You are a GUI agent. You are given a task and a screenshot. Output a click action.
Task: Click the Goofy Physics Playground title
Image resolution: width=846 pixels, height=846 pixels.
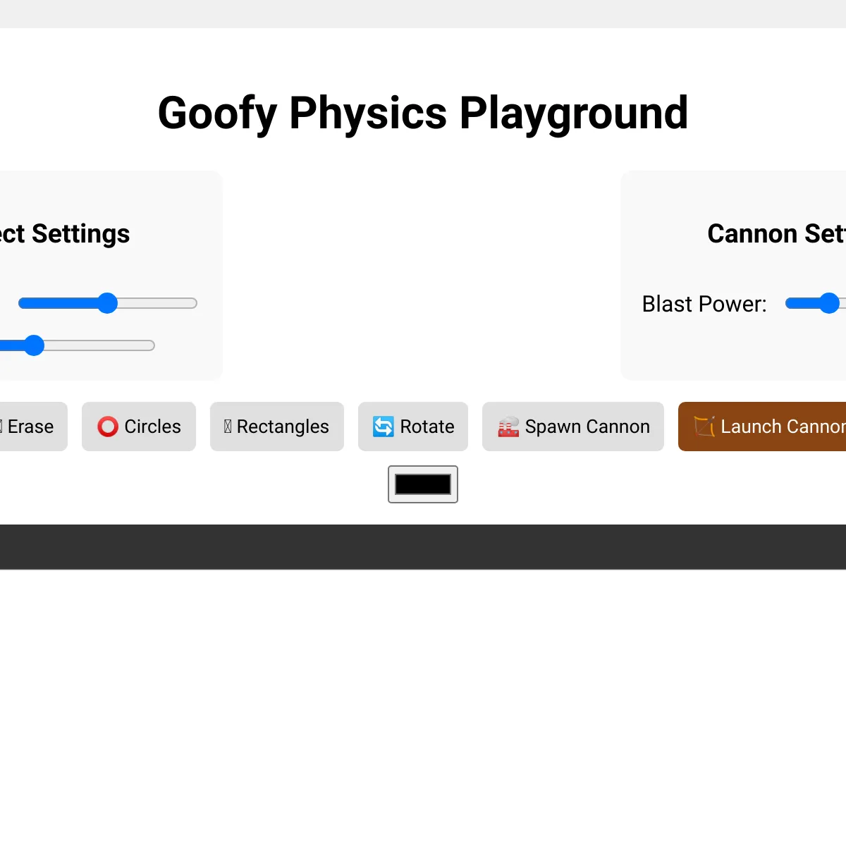click(423, 113)
